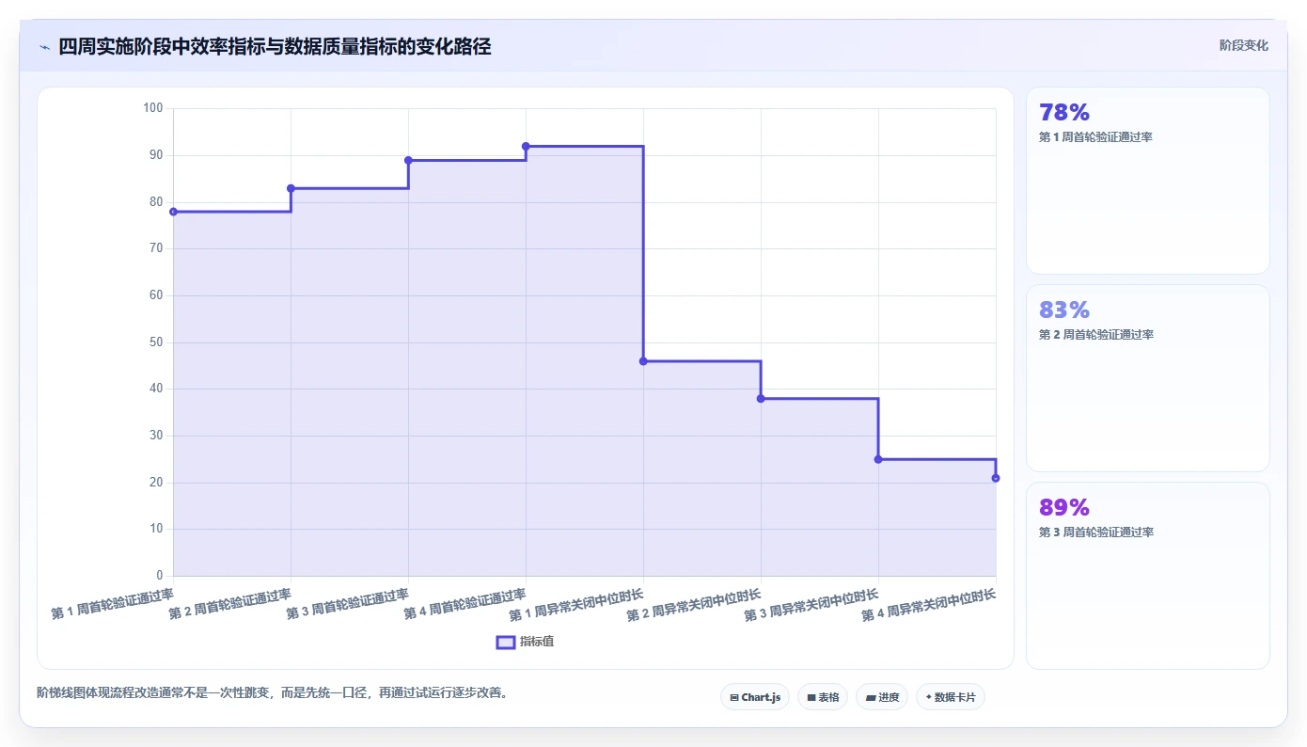Image resolution: width=1307 pixels, height=747 pixels.
Task: Click the x-axis label 第 2 周异常关闭中位时长
Action: click(694, 605)
